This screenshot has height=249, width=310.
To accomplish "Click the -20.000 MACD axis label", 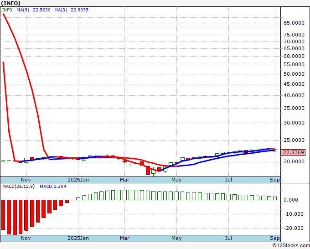I will (x=294, y=228).
